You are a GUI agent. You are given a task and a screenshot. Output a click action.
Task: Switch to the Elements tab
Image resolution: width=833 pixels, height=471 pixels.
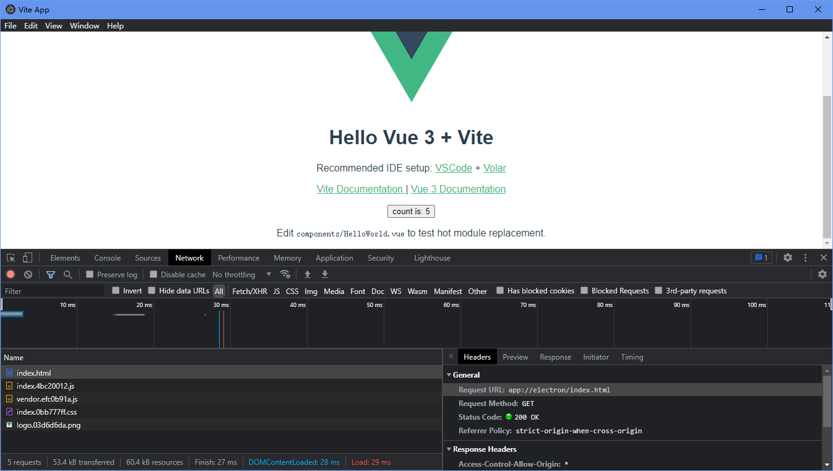65,257
